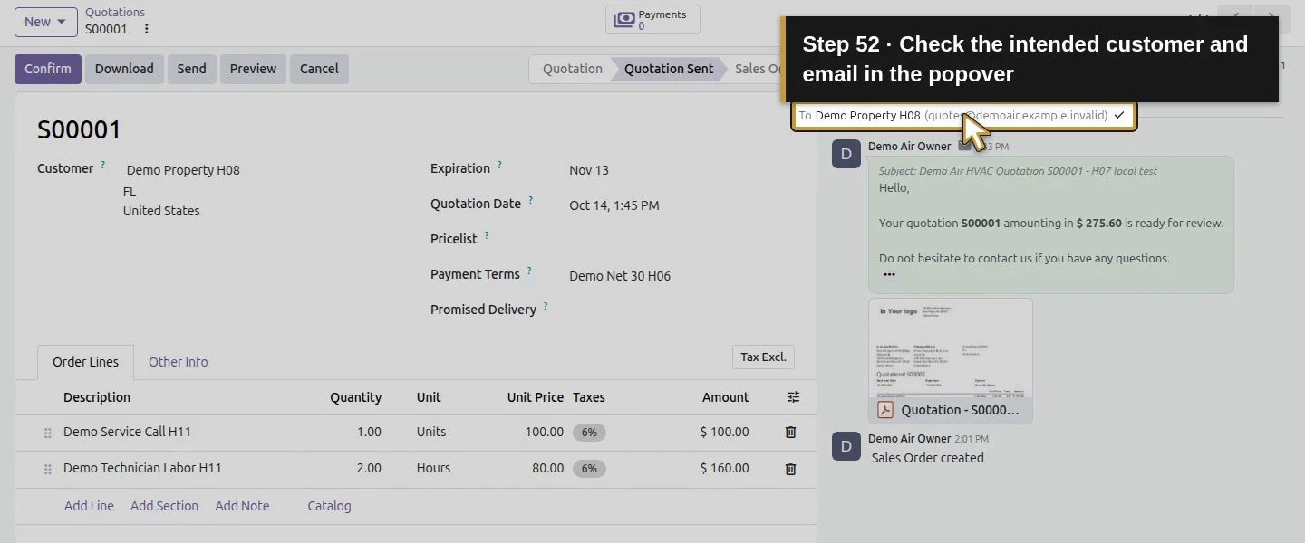This screenshot has width=1305, height=543.
Task: Click the Hours cell
Action: click(x=433, y=468)
